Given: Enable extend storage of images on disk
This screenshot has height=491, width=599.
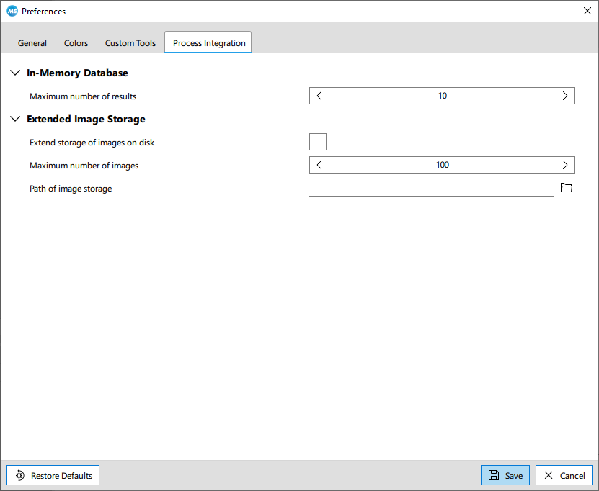Looking at the screenshot, I should point(318,142).
